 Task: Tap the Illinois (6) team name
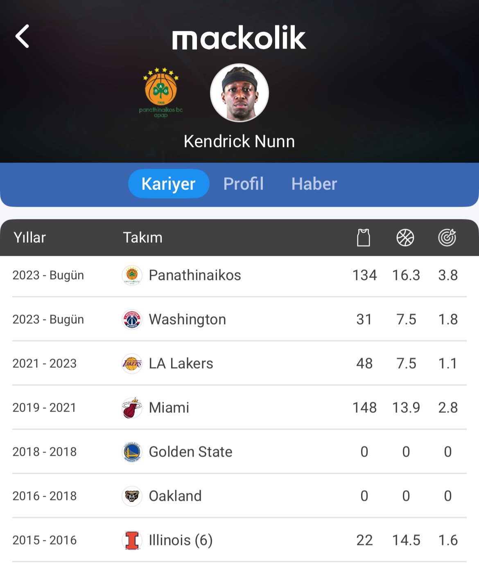pos(181,540)
